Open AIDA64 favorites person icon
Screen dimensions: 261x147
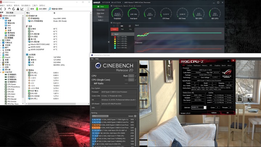click(x=18, y=9)
